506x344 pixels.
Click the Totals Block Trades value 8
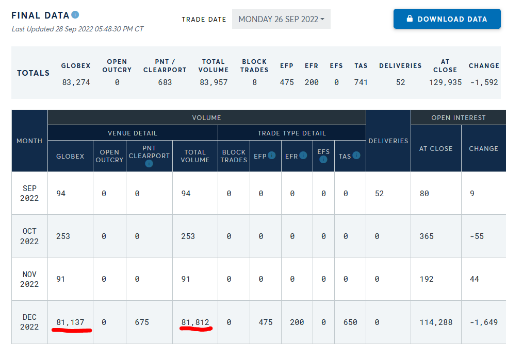pyautogui.click(x=255, y=82)
